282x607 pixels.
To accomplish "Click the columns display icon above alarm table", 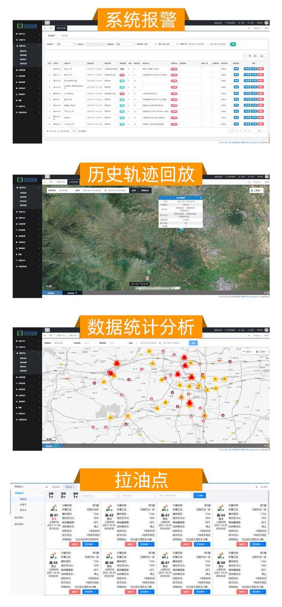I will (x=256, y=56).
